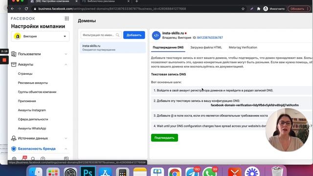Open the Chrome extensions puzzle icon
Screen dimensions: 313x176
click(259, 9)
